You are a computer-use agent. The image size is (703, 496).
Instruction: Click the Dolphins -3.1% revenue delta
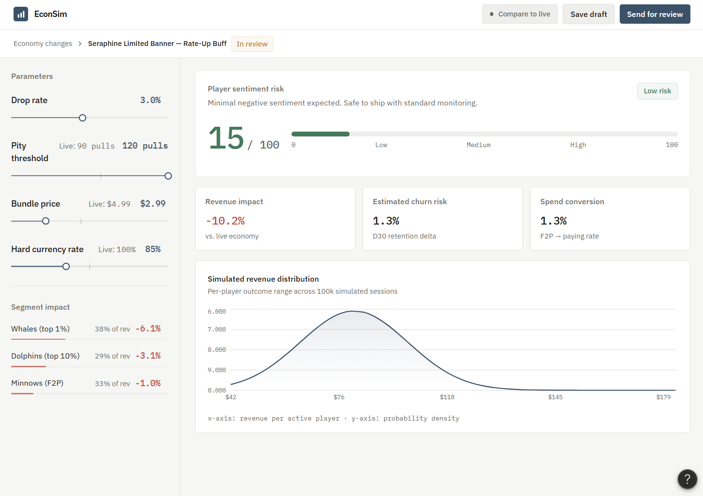click(x=148, y=356)
